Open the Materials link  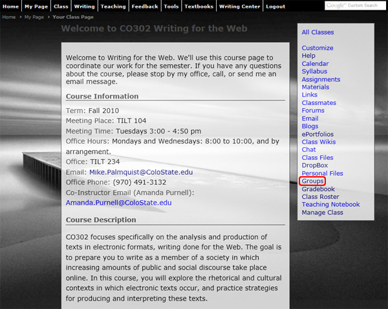(x=316, y=87)
